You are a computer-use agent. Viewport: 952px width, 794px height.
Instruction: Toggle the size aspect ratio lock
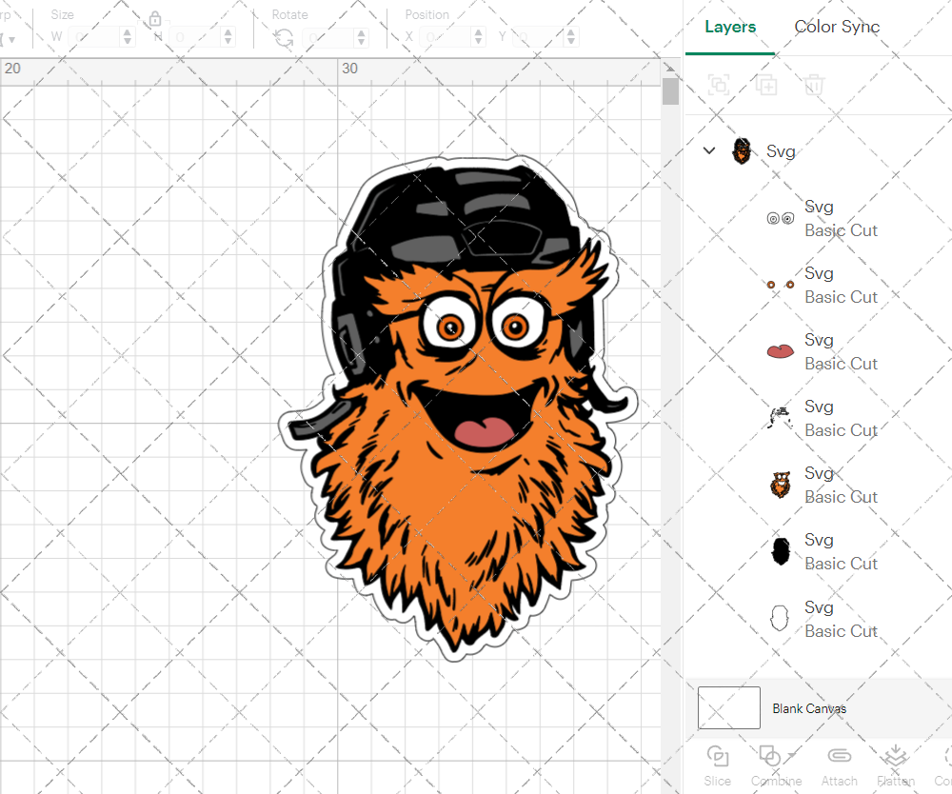[x=154, y=18]
